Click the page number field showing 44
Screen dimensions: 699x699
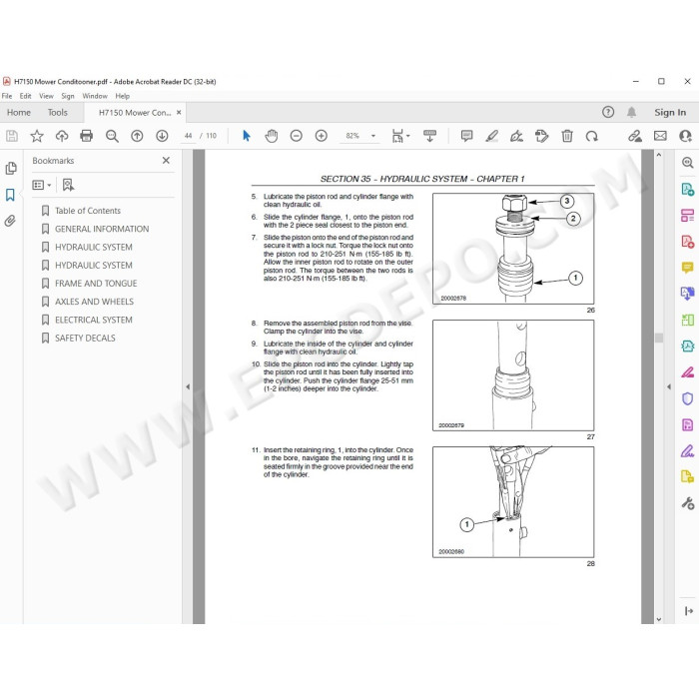[x=188, y=136]
